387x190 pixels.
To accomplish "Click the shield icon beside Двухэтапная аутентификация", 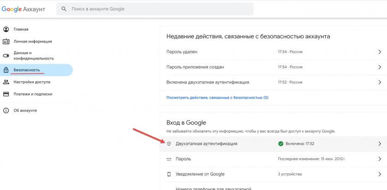I will click(169, 144).
